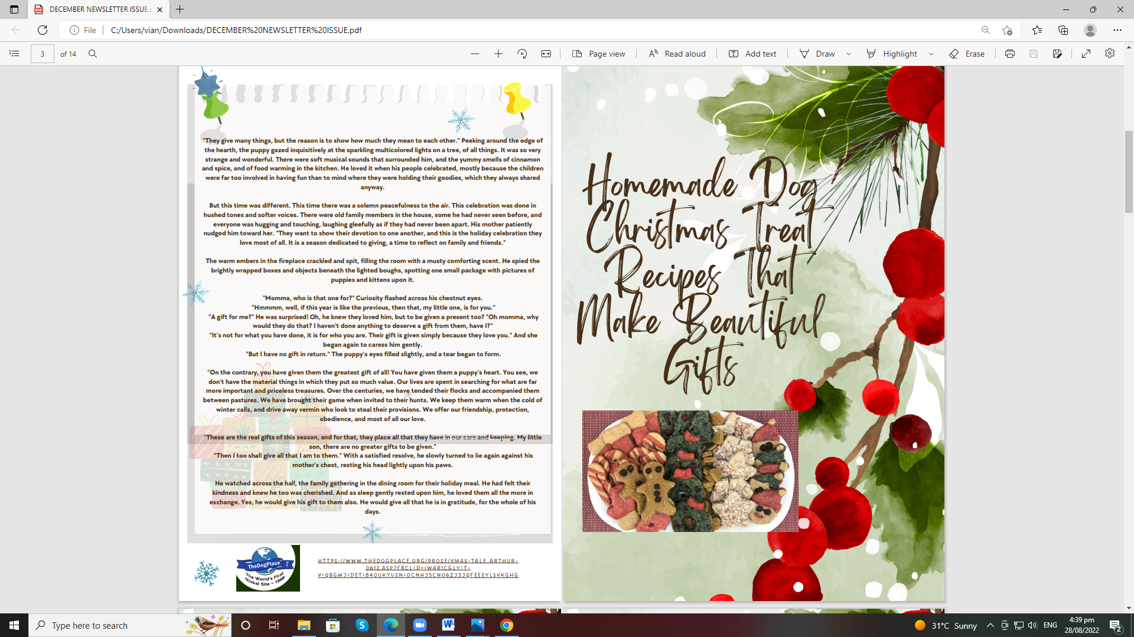Expand the Highlight color dropdown arrow
Viewport: 1134px width, 637px height.
tap(931, 54)
